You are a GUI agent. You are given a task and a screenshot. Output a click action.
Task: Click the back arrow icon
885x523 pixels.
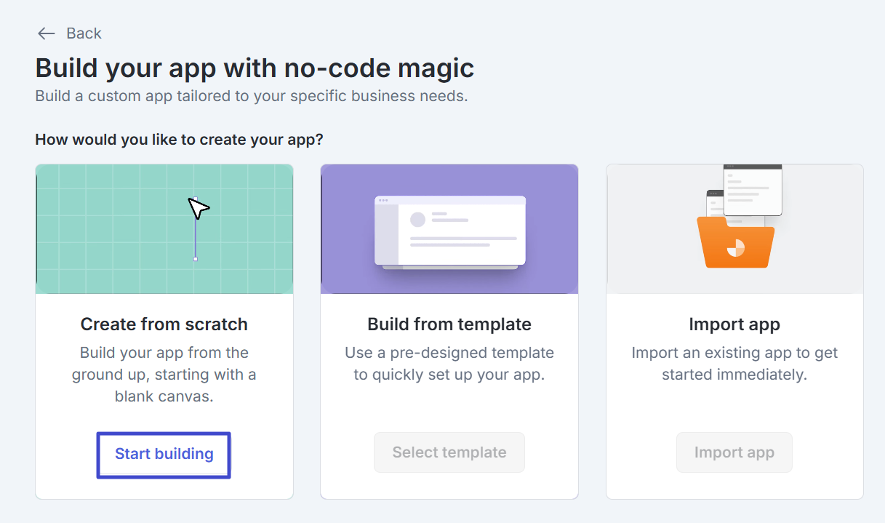tap(47, 33)
